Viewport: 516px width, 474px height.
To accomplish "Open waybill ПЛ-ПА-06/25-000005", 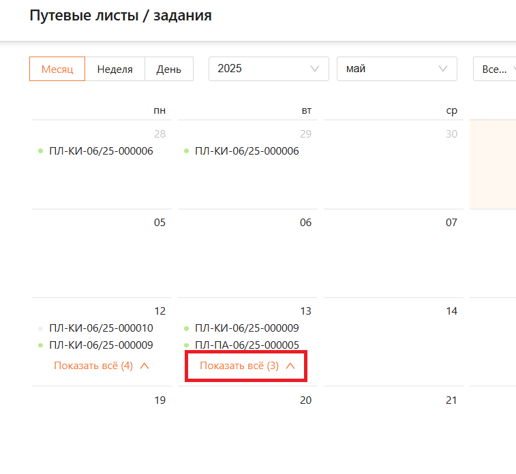I will (x=247, y=345).
